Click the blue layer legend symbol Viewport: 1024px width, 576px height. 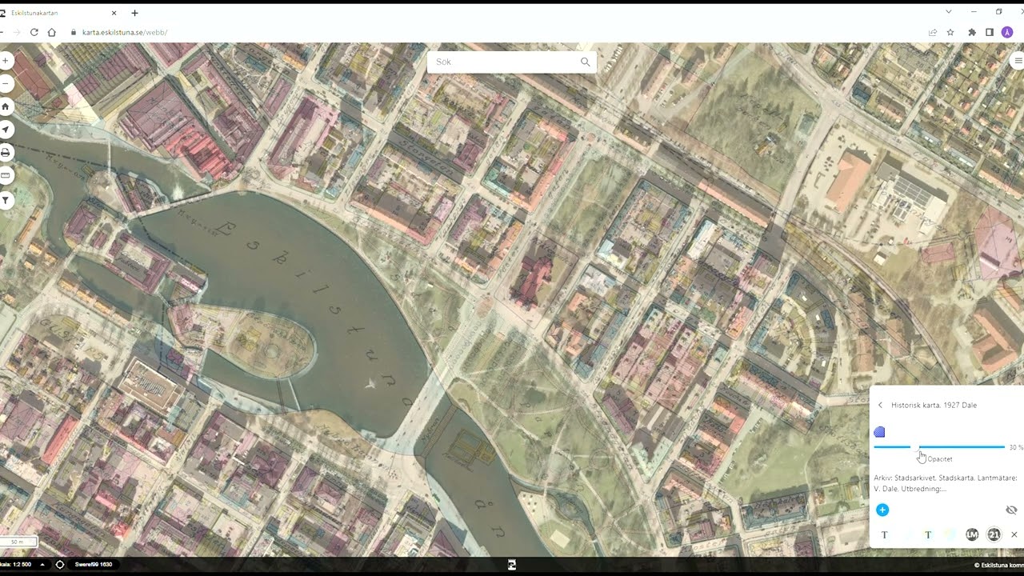tap(880, 432)
